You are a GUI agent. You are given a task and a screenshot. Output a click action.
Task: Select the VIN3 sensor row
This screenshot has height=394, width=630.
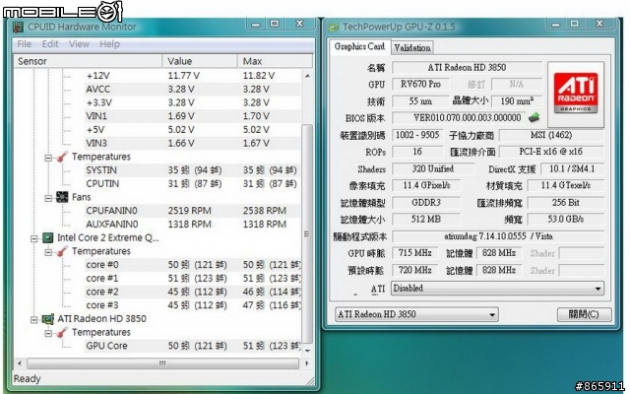[192, 143]
